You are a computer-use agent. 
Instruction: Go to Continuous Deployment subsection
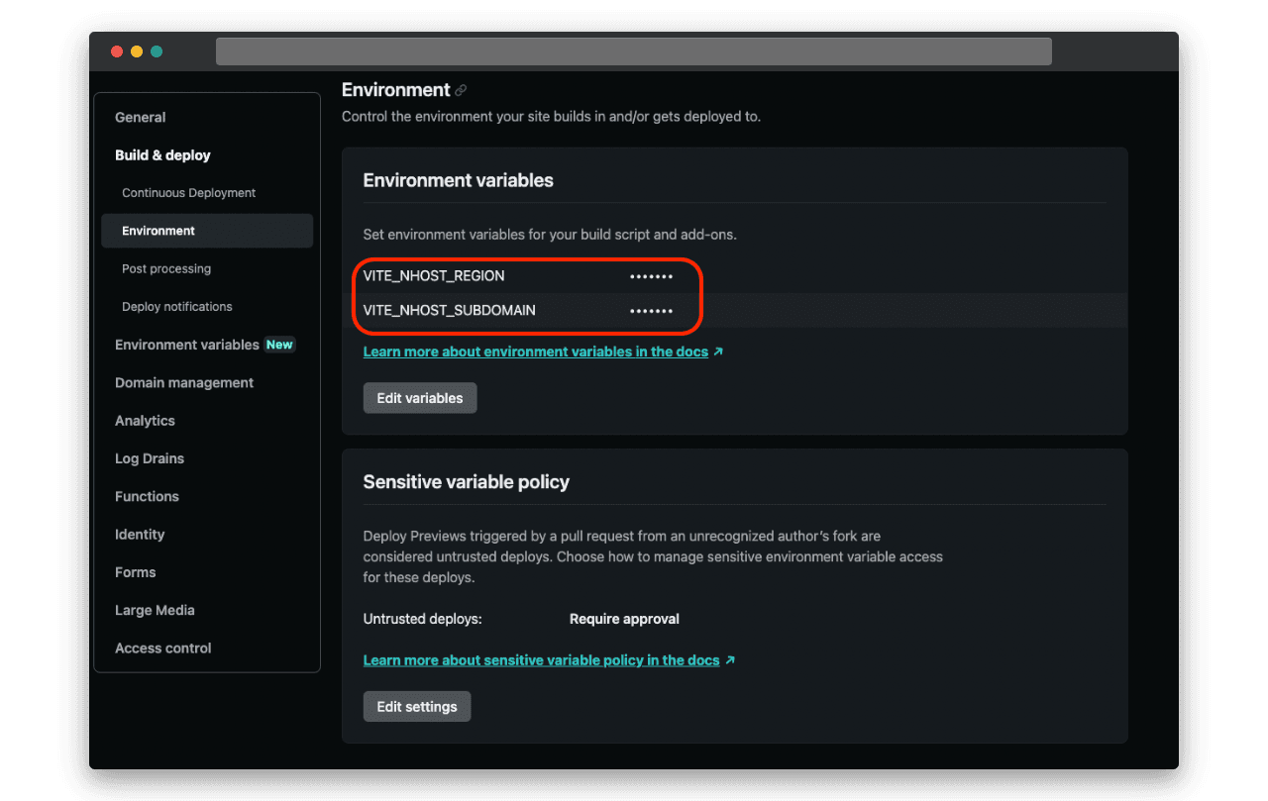coord(188,193)
